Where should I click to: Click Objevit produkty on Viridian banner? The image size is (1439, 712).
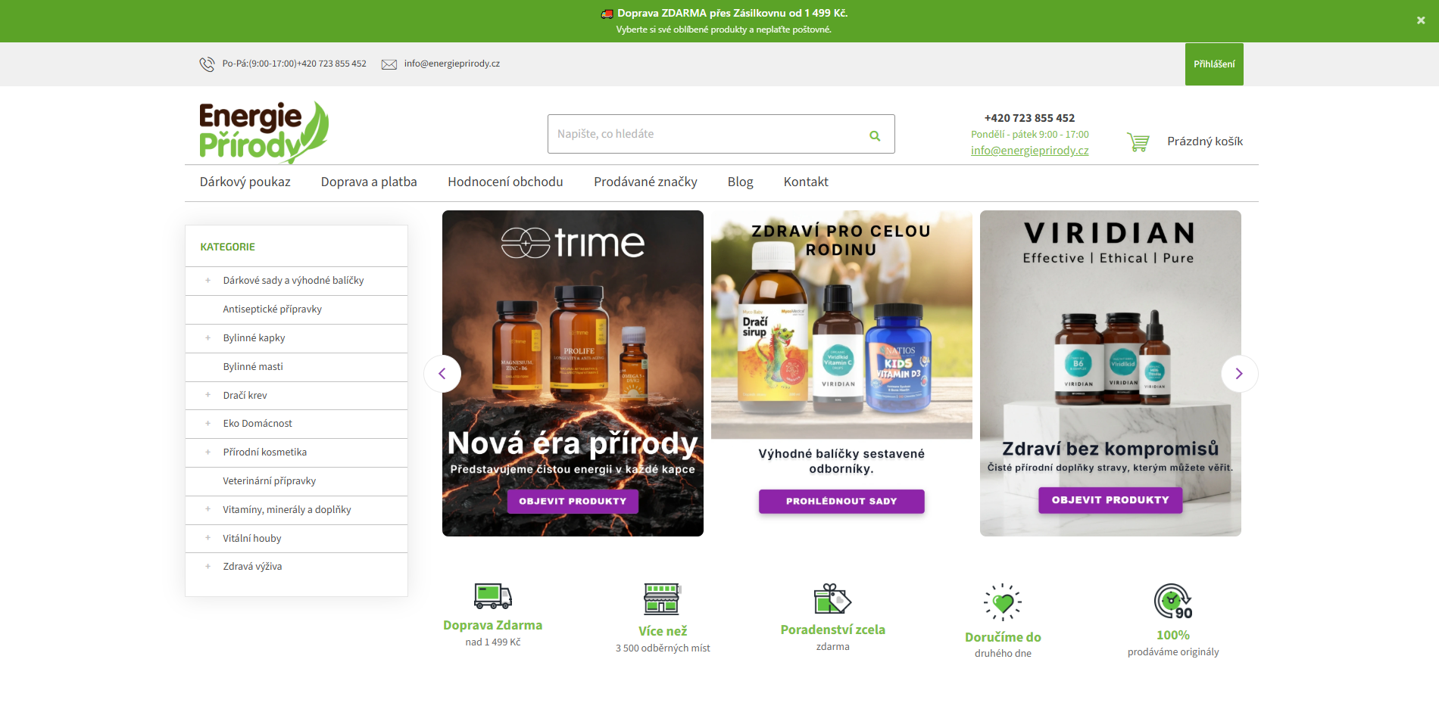pyautogui.click(x=1110, y=500)
